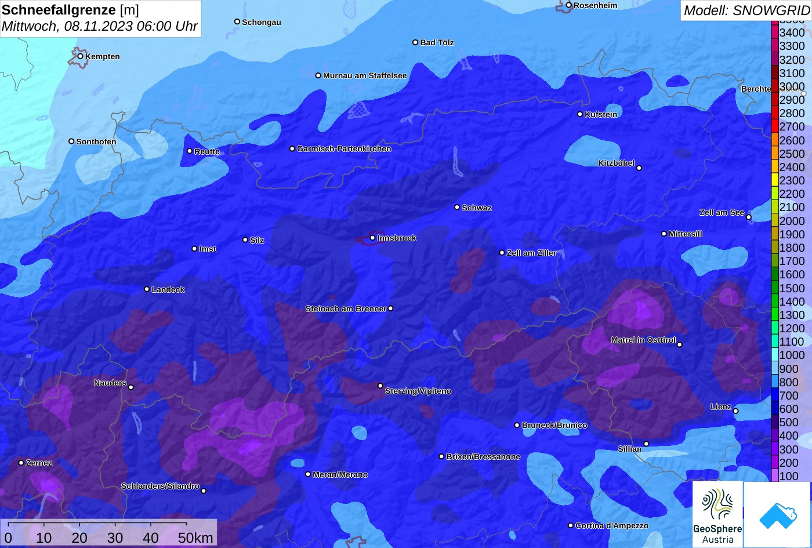Click the Steinach am Brenner marker dot
This screenshot has height=548, width=812.
(x=391, y=309)
